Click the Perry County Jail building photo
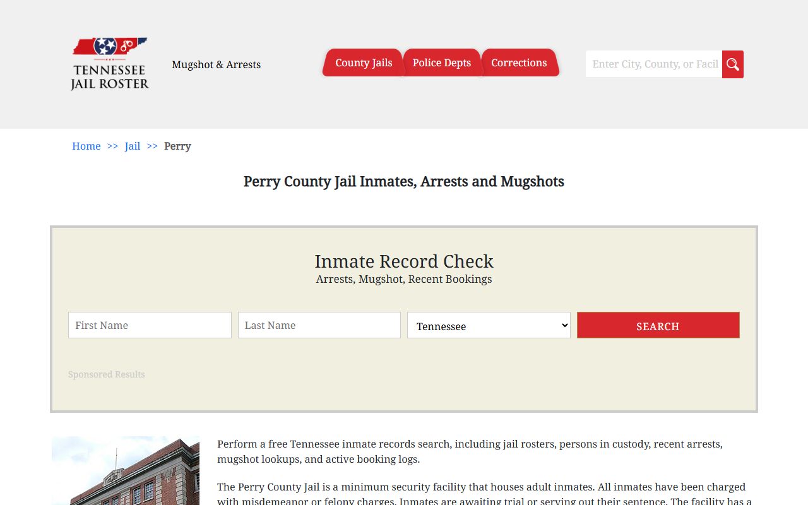 (126, 470)
